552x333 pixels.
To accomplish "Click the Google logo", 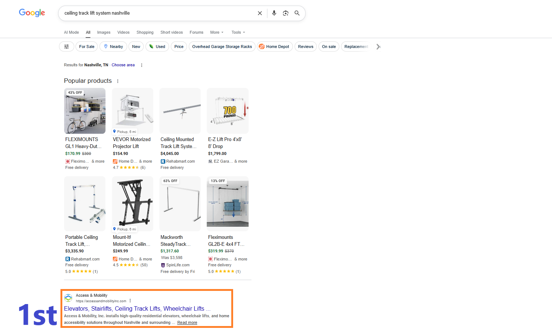I will click(x=32, y=13).
